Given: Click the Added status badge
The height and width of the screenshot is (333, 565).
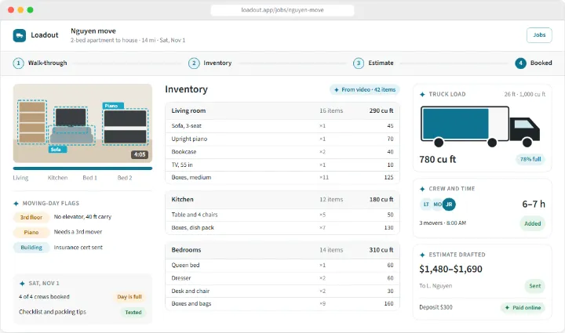Looking at the screenshot, I should 532,223.
